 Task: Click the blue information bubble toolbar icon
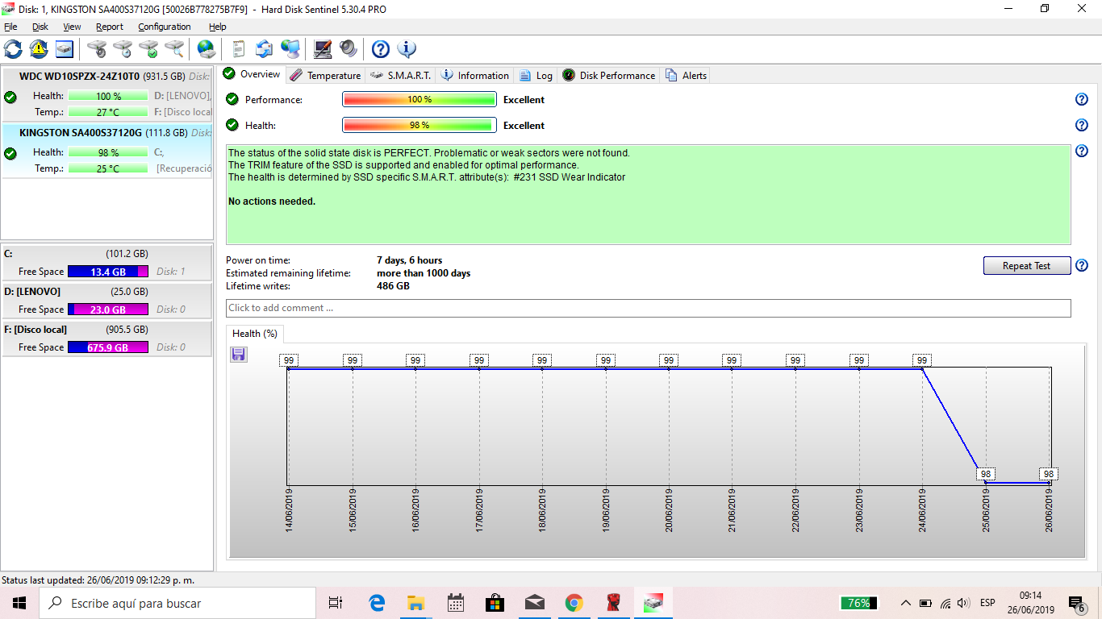click(x=407, y=49)
